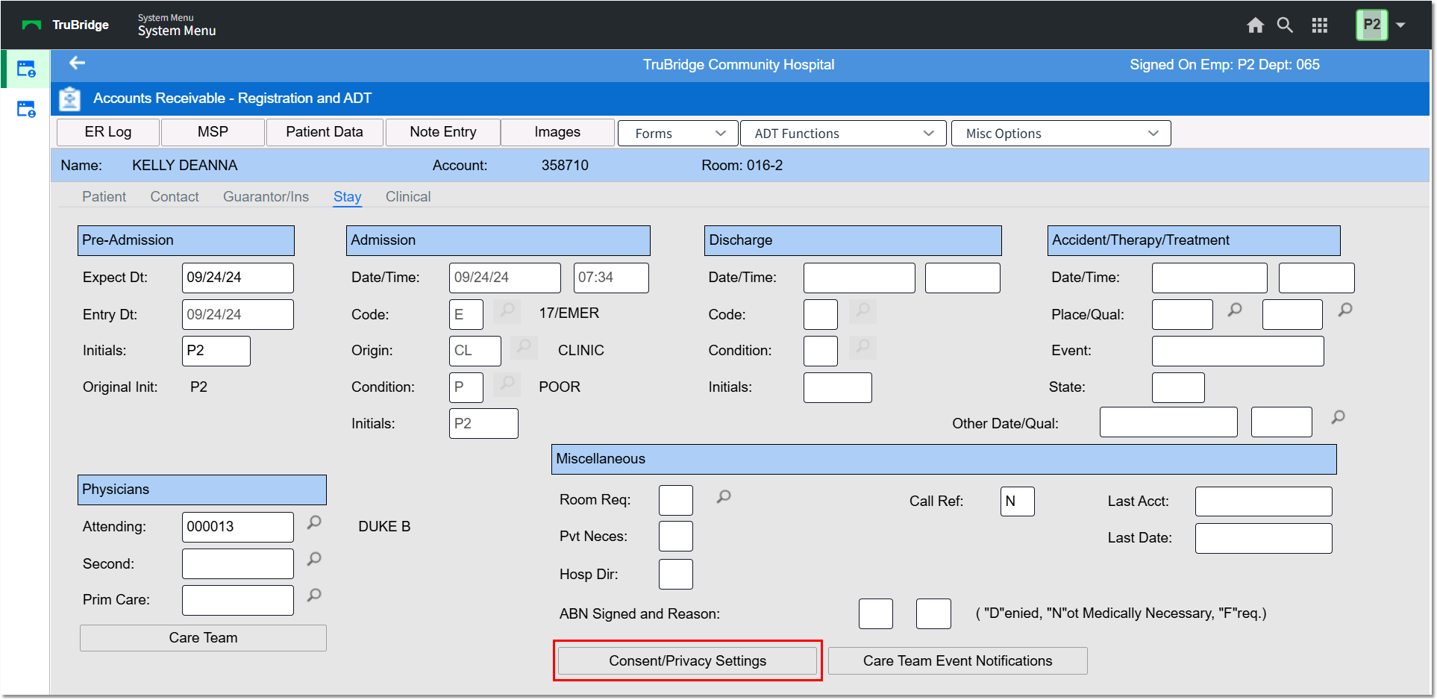Click the Last Date field
The width and height of the screenshot is (1437, 700).
(1263, 538)
